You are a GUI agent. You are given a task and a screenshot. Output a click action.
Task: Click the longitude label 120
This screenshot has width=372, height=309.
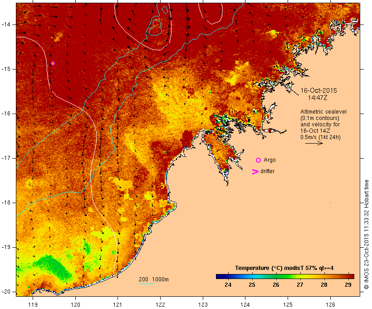(75, 305)
